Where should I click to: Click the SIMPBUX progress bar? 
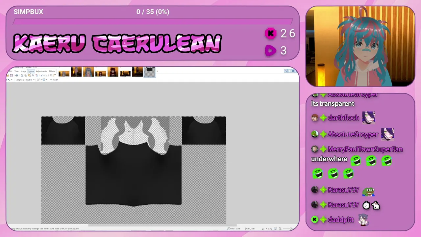pos(153,22)
